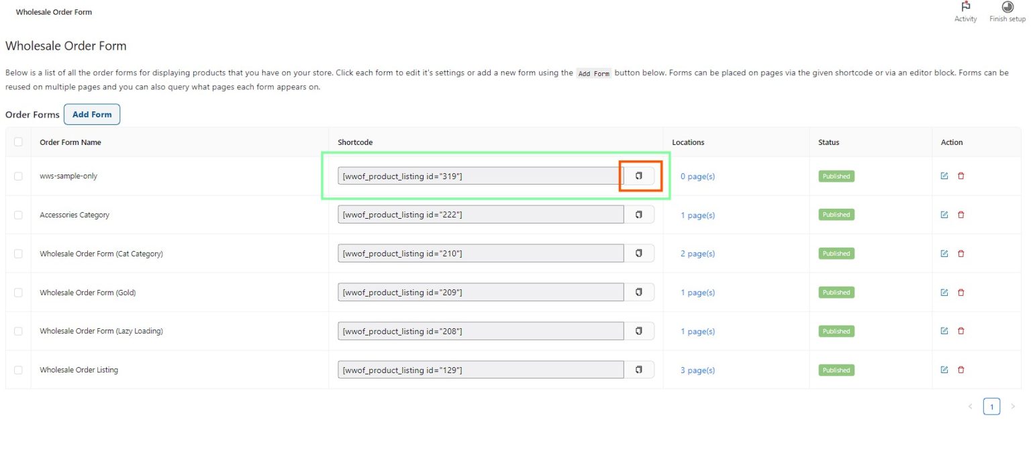Check the select-all checkbox in the header
Screen dimensions: 1031x455
[x=18, y=142]
